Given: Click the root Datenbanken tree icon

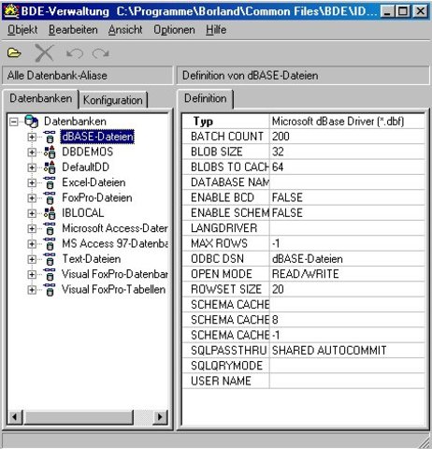Looking at the screenshot, I should coord(32,122).
